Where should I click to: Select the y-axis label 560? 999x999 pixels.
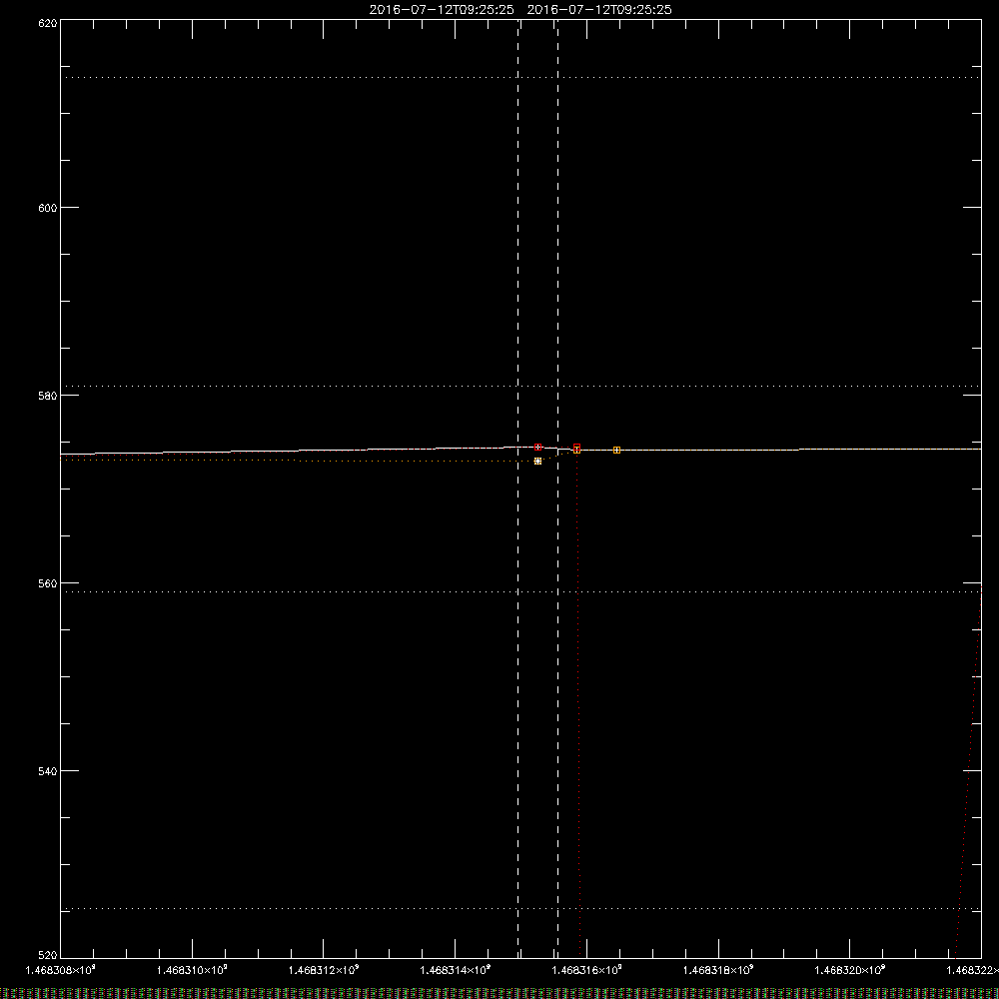pyautogui.click(x=48, y=583)
